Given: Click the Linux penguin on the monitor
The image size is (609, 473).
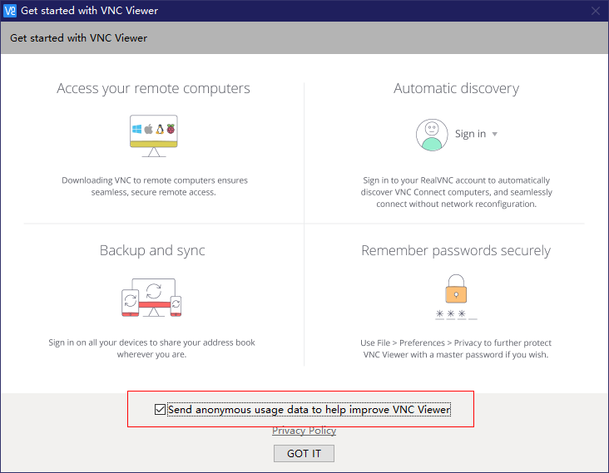Looking at the screenshot, I should (160, 129).
